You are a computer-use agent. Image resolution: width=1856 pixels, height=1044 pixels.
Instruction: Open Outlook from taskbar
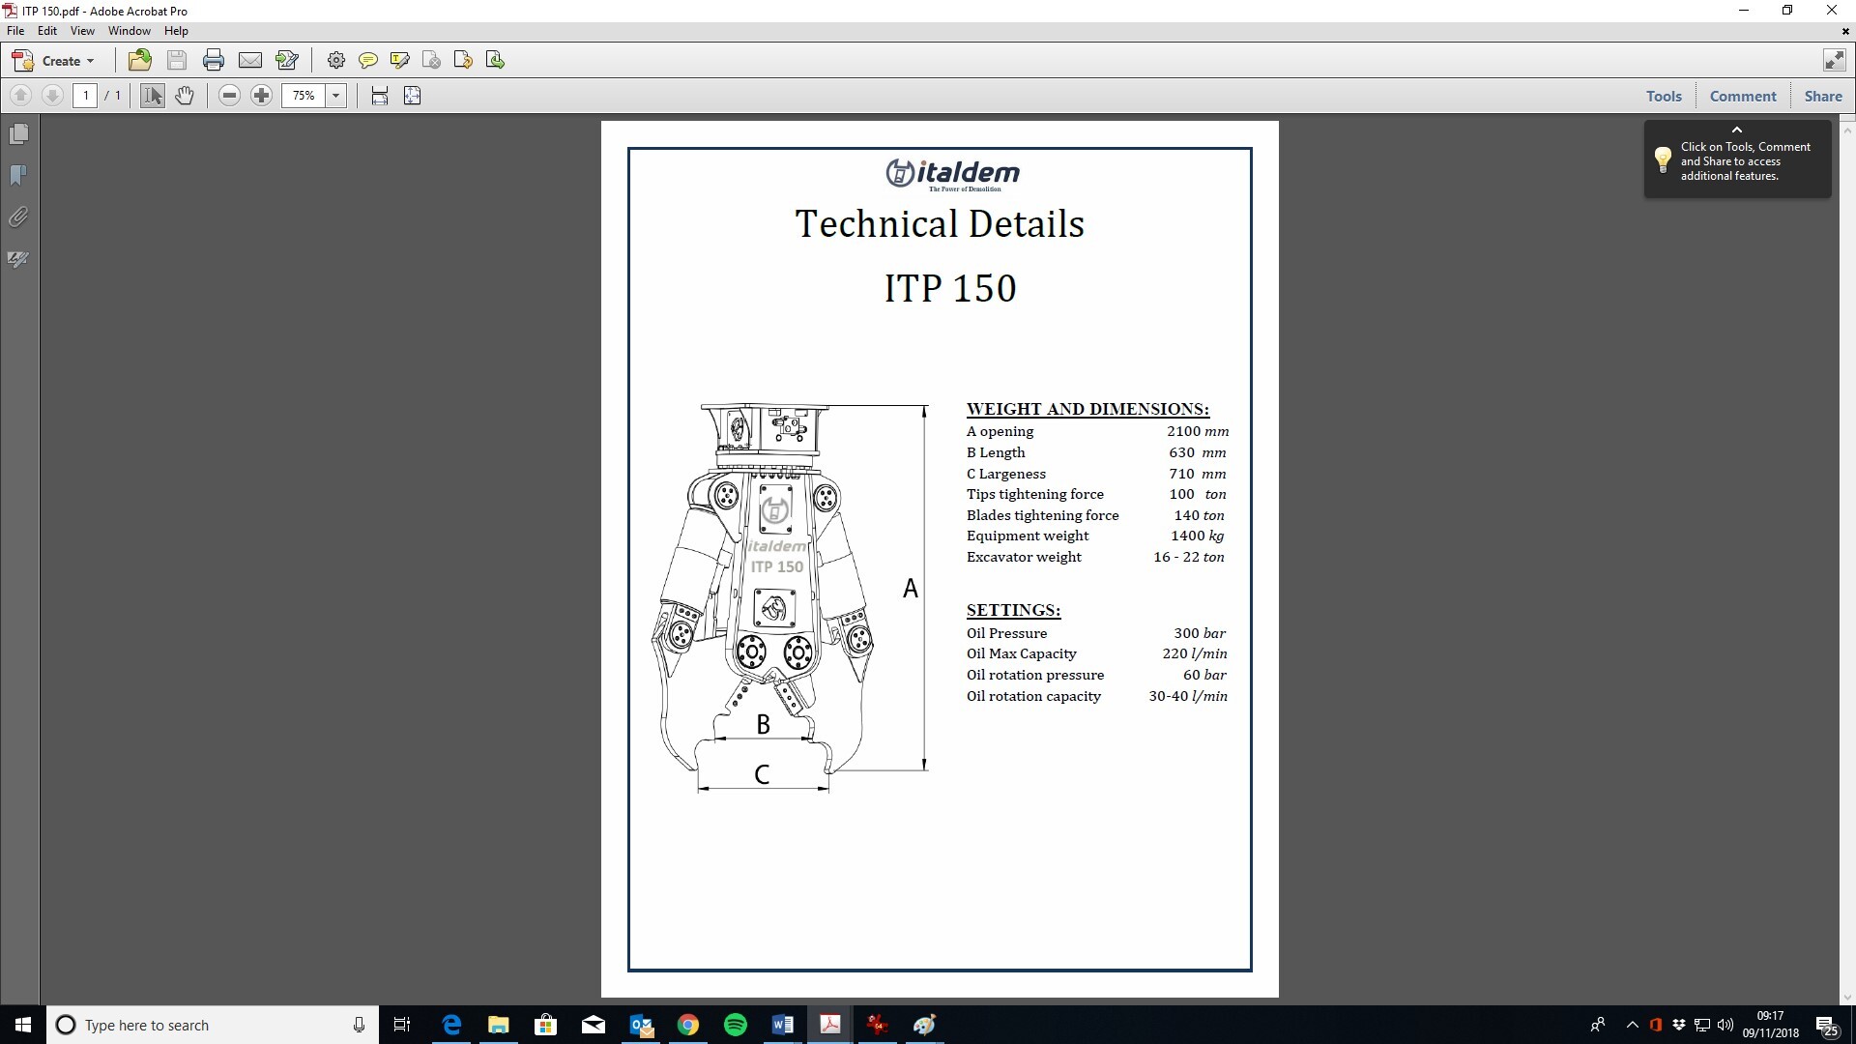(641, 1025)
